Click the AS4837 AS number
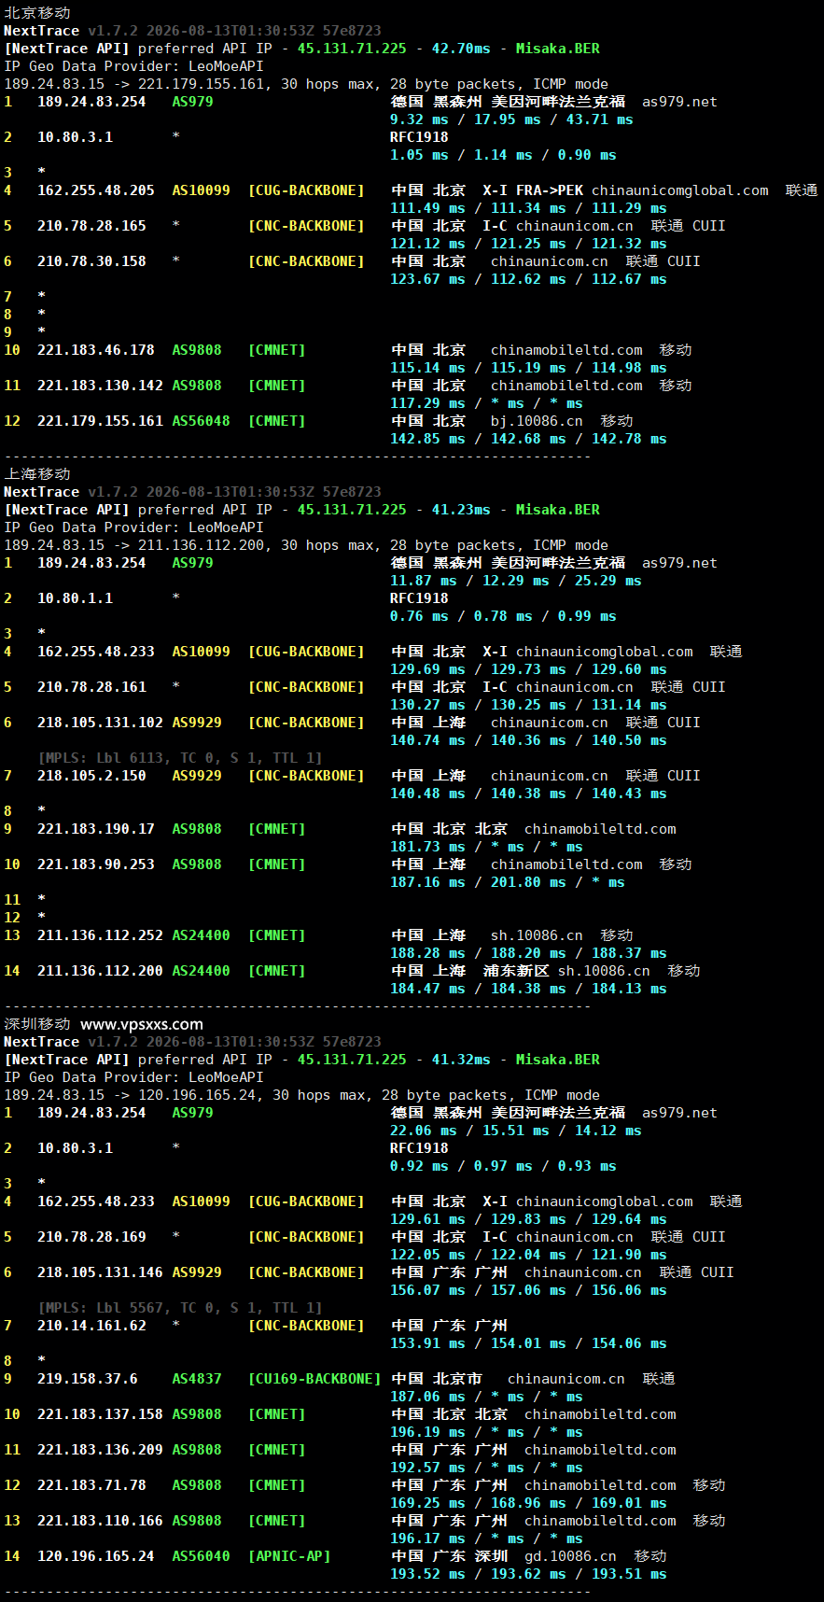The image size is (824, 1602). [197, 1379]
